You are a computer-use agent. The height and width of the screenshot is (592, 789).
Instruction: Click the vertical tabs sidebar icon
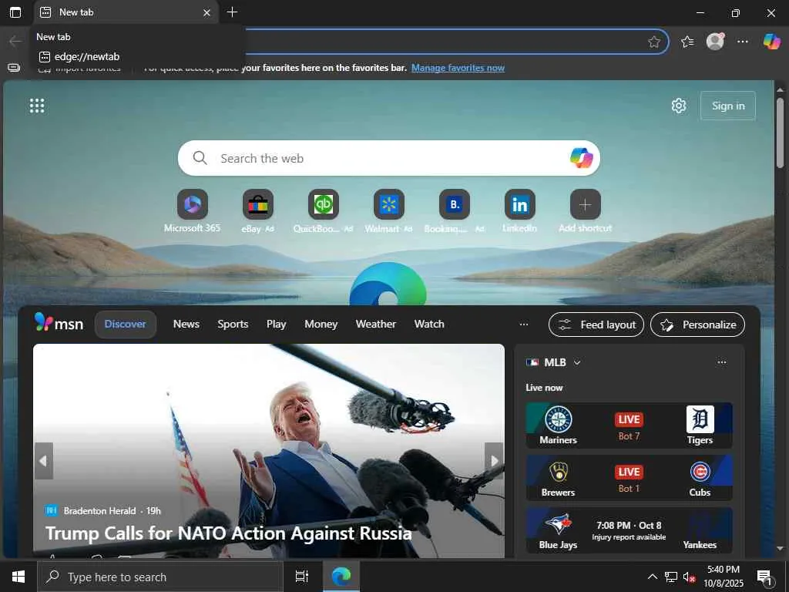click(14, 68)
